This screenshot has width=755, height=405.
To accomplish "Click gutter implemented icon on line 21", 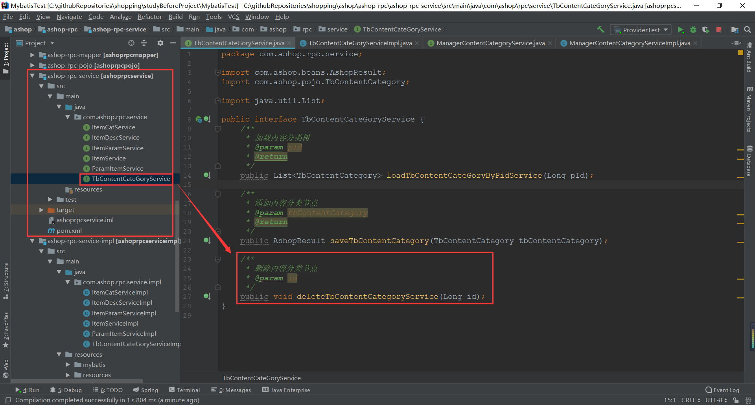I will coord(207,240).
